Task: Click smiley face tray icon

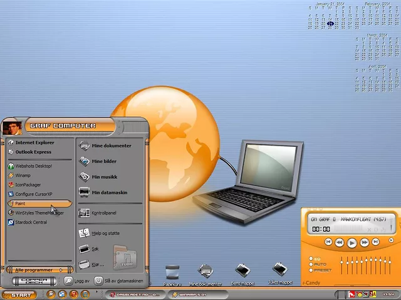Action: [x=359, y=295]
